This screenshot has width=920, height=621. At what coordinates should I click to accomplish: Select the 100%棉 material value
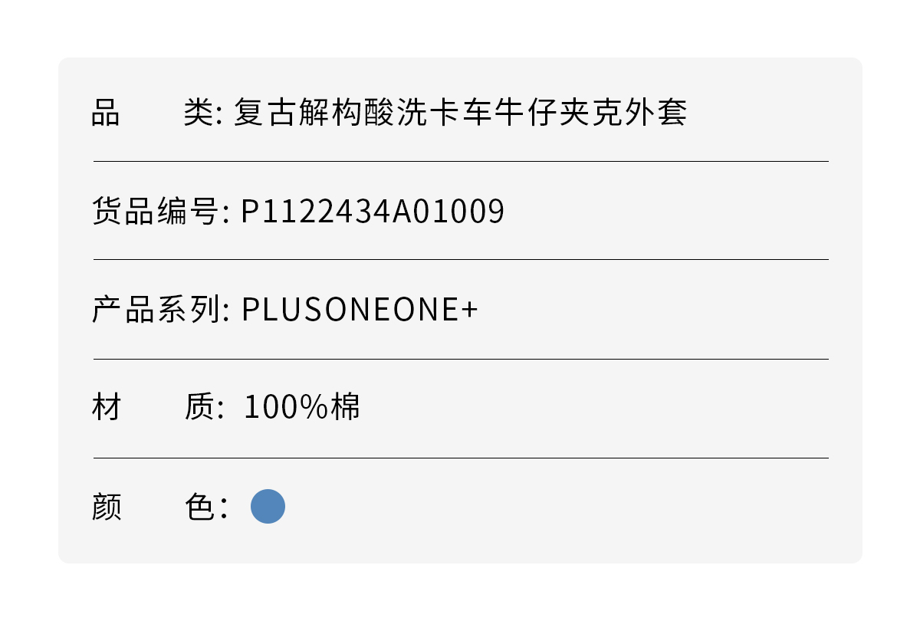302,408
